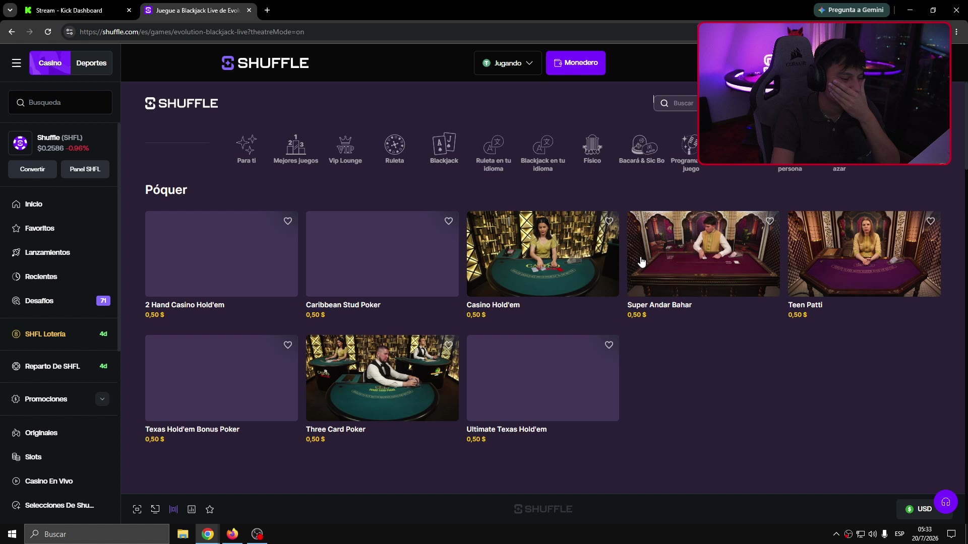
Task: Click the Convertir button
Action: 32,169
